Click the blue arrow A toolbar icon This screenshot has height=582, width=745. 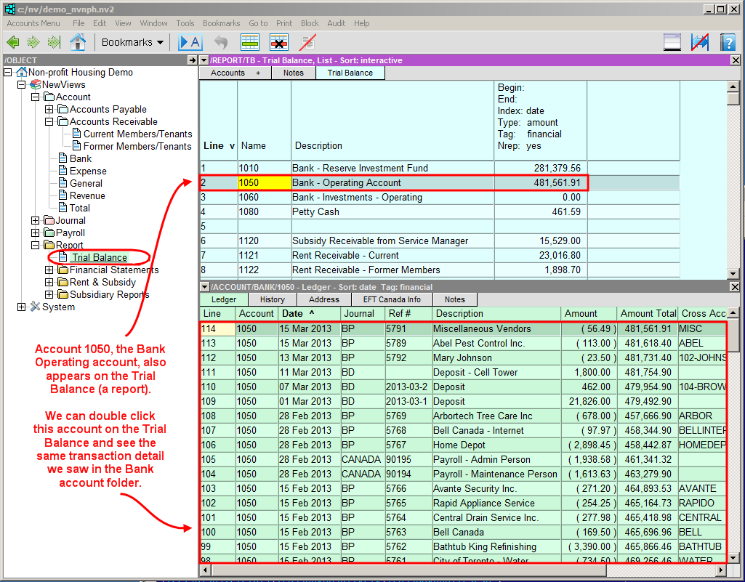pos(190,42)
